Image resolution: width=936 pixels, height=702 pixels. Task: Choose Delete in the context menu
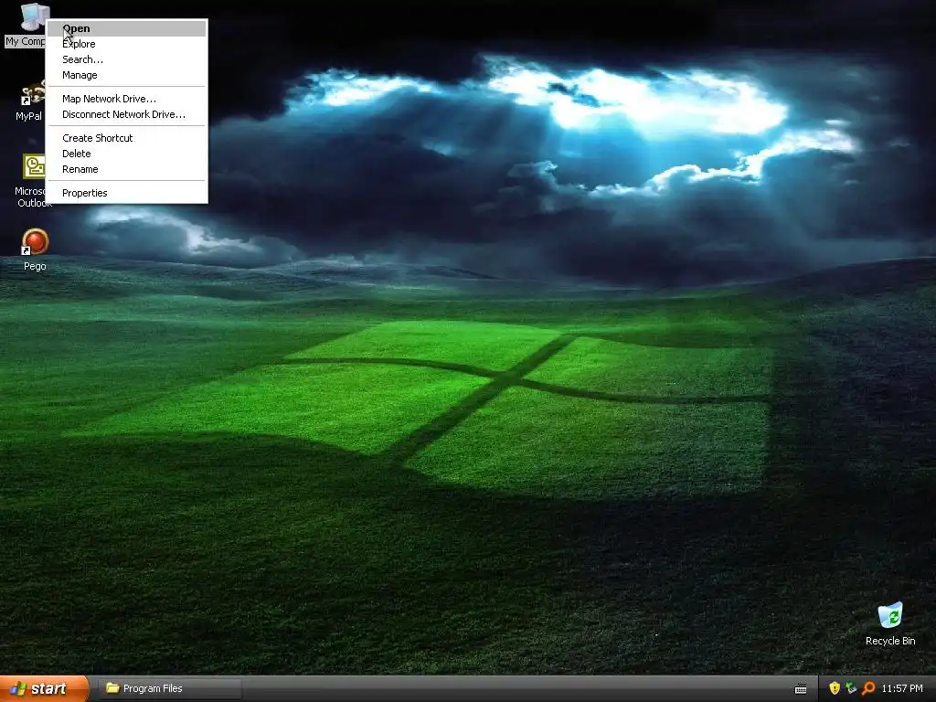(x=126, y=154)
